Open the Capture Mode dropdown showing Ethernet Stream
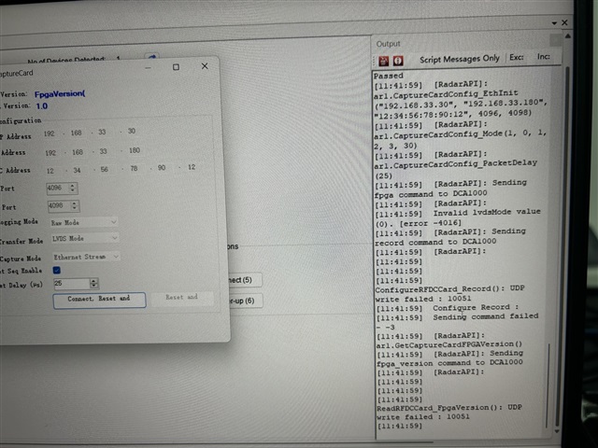The width and height of the screenshot is (598, 448). point(86,258)
